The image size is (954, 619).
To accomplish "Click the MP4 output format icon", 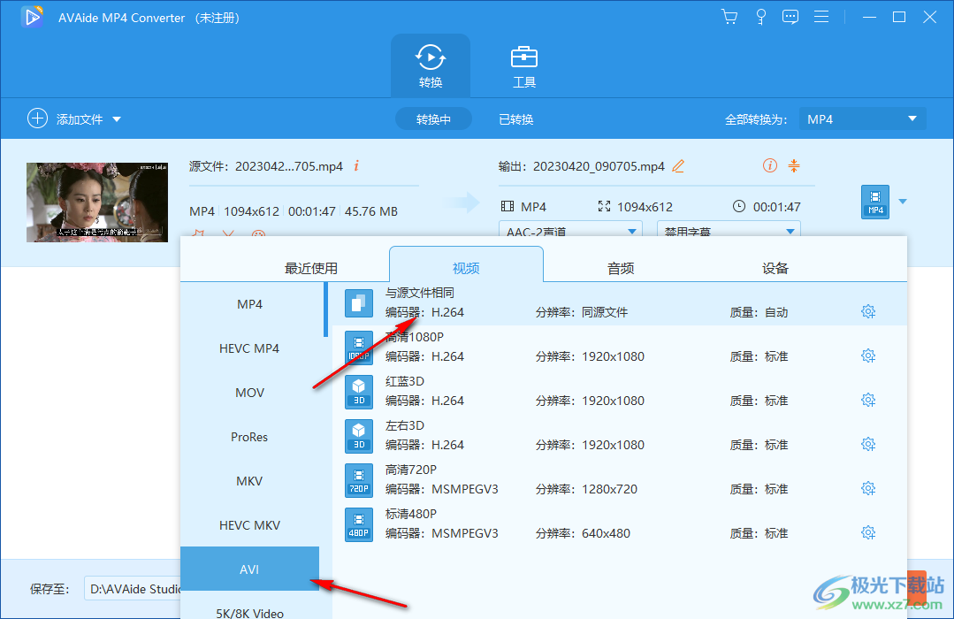I will pyautogui.click(x=875, y=202).
